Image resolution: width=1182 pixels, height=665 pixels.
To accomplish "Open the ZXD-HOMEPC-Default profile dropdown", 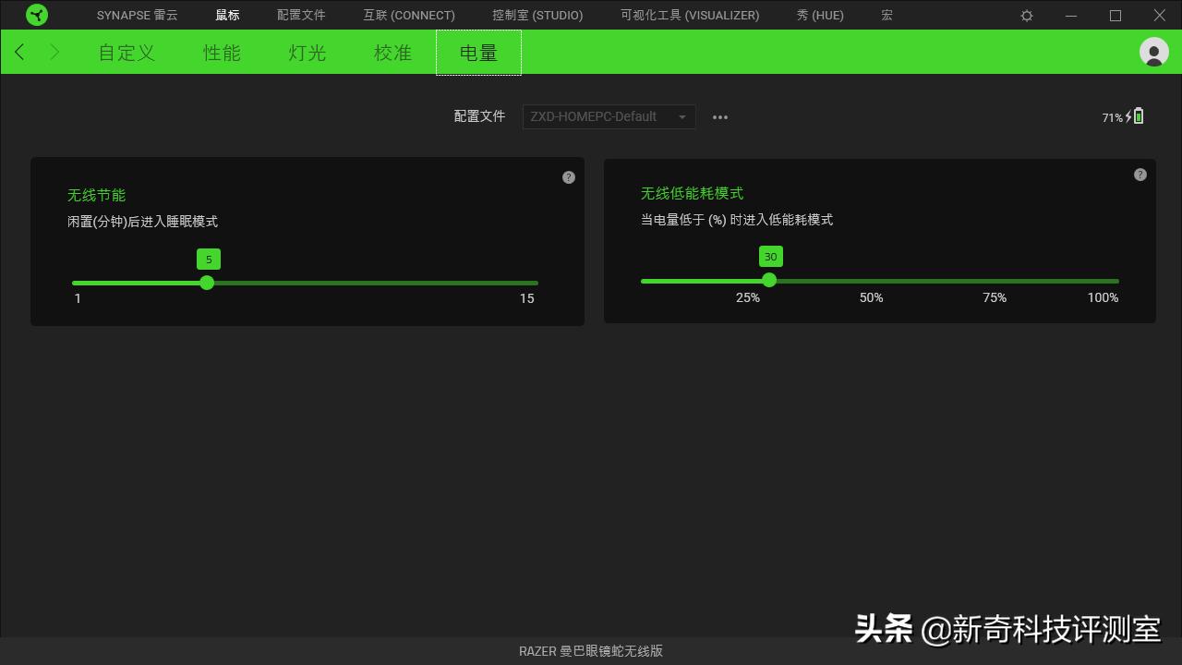I will tap(600, 116).
